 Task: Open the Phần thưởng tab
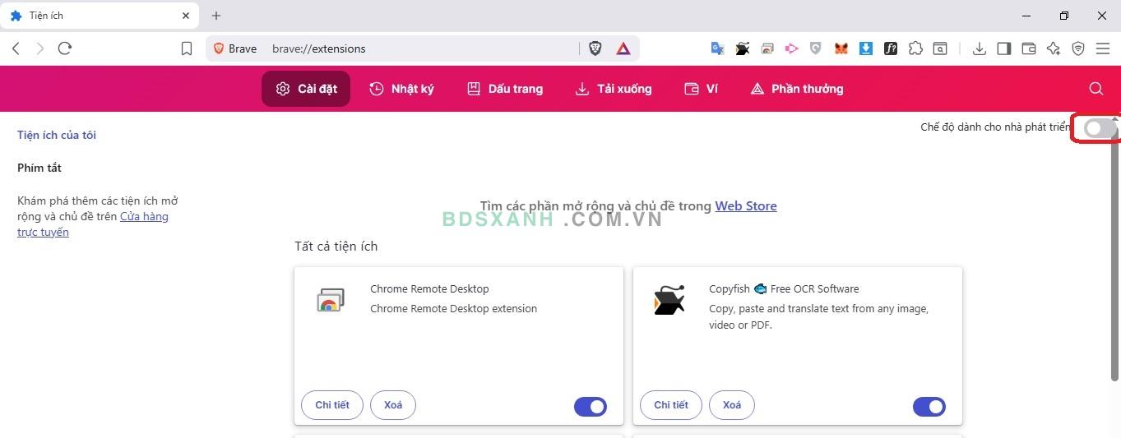click(x=797, y=89)
